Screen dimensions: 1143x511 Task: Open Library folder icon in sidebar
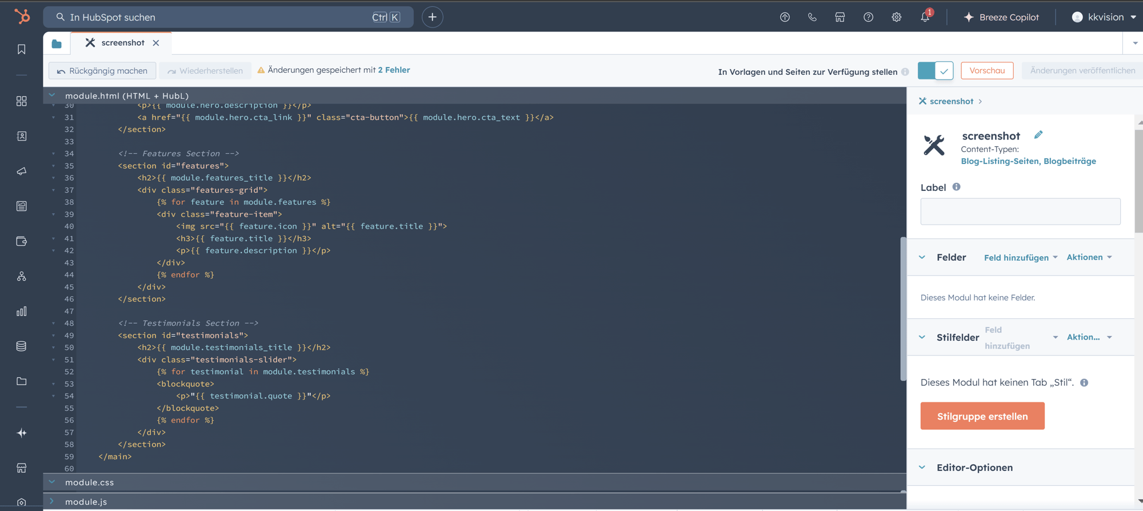pos(22,381)
